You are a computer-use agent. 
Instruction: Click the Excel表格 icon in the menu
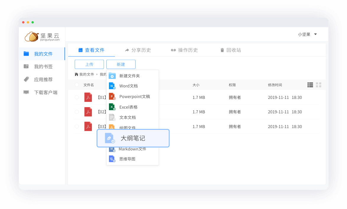[x=112, y=107]
